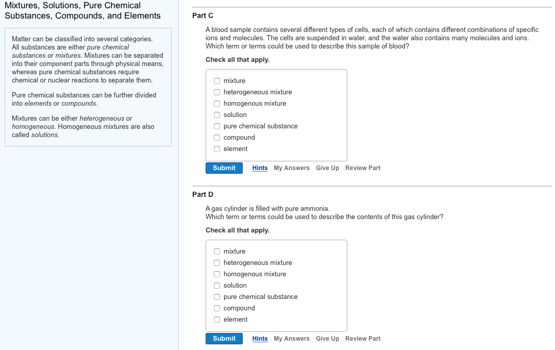Open Review Part for Part D
The height and width of the screenshot is (350, 555).
click(x=363, y=338)
